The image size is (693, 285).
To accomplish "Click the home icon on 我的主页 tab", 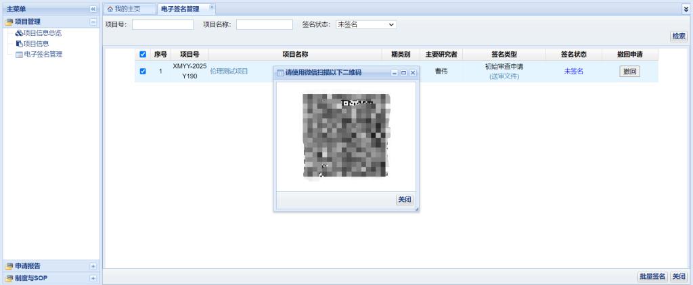I will click(110, 9).
